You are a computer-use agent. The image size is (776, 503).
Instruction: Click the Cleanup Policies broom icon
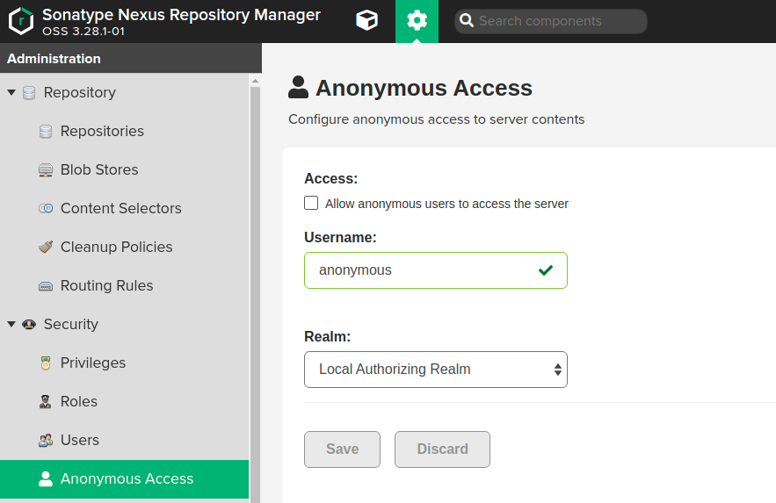[46, 248]
